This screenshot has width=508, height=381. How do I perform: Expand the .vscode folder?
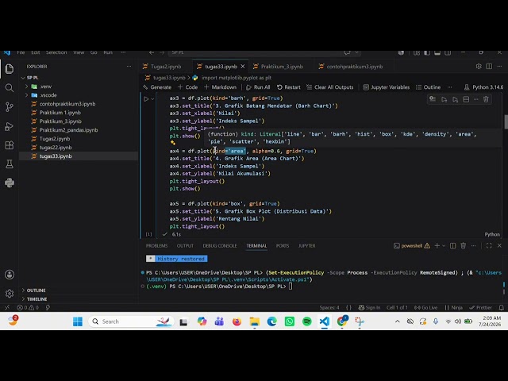click(x=26, y=95)
